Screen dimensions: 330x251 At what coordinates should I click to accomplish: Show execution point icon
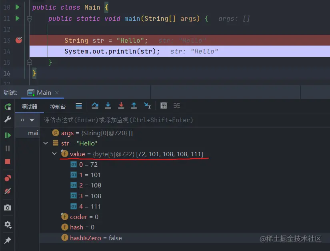(79, 106)
